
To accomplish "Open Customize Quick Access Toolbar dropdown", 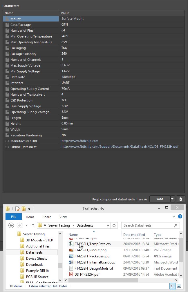I will click(29, 209).
